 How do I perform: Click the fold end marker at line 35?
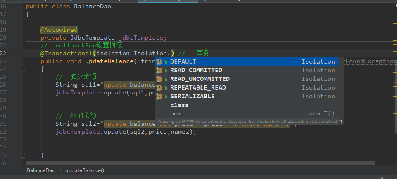click(23, 155)
